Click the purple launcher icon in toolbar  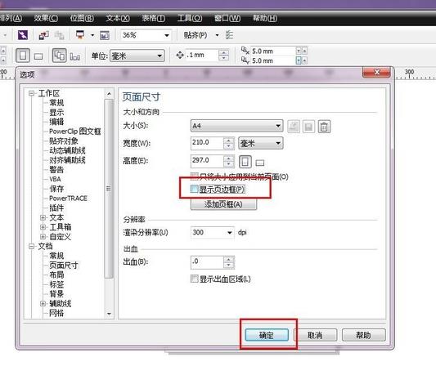tap(23, 35)
